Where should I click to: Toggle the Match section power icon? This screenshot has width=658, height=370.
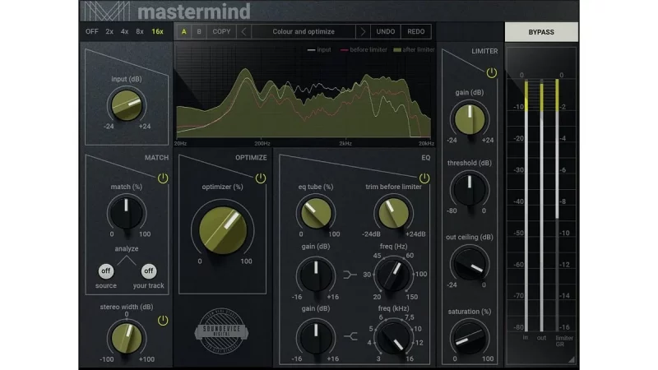162,178
